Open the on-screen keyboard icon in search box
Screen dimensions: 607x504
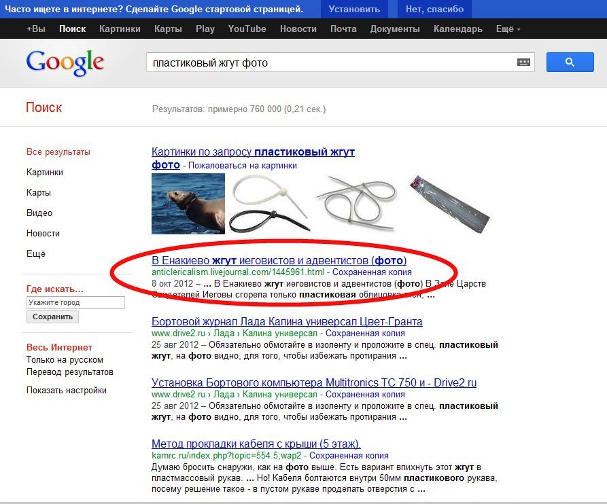[523, 62]
